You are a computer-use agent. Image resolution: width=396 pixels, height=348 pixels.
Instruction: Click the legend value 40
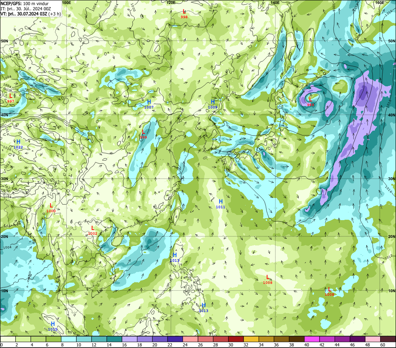307,345
